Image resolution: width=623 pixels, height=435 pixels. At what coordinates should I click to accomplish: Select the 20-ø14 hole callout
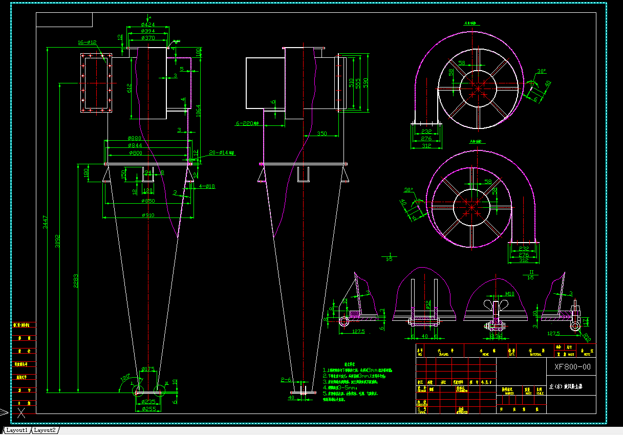coord(221,153)
